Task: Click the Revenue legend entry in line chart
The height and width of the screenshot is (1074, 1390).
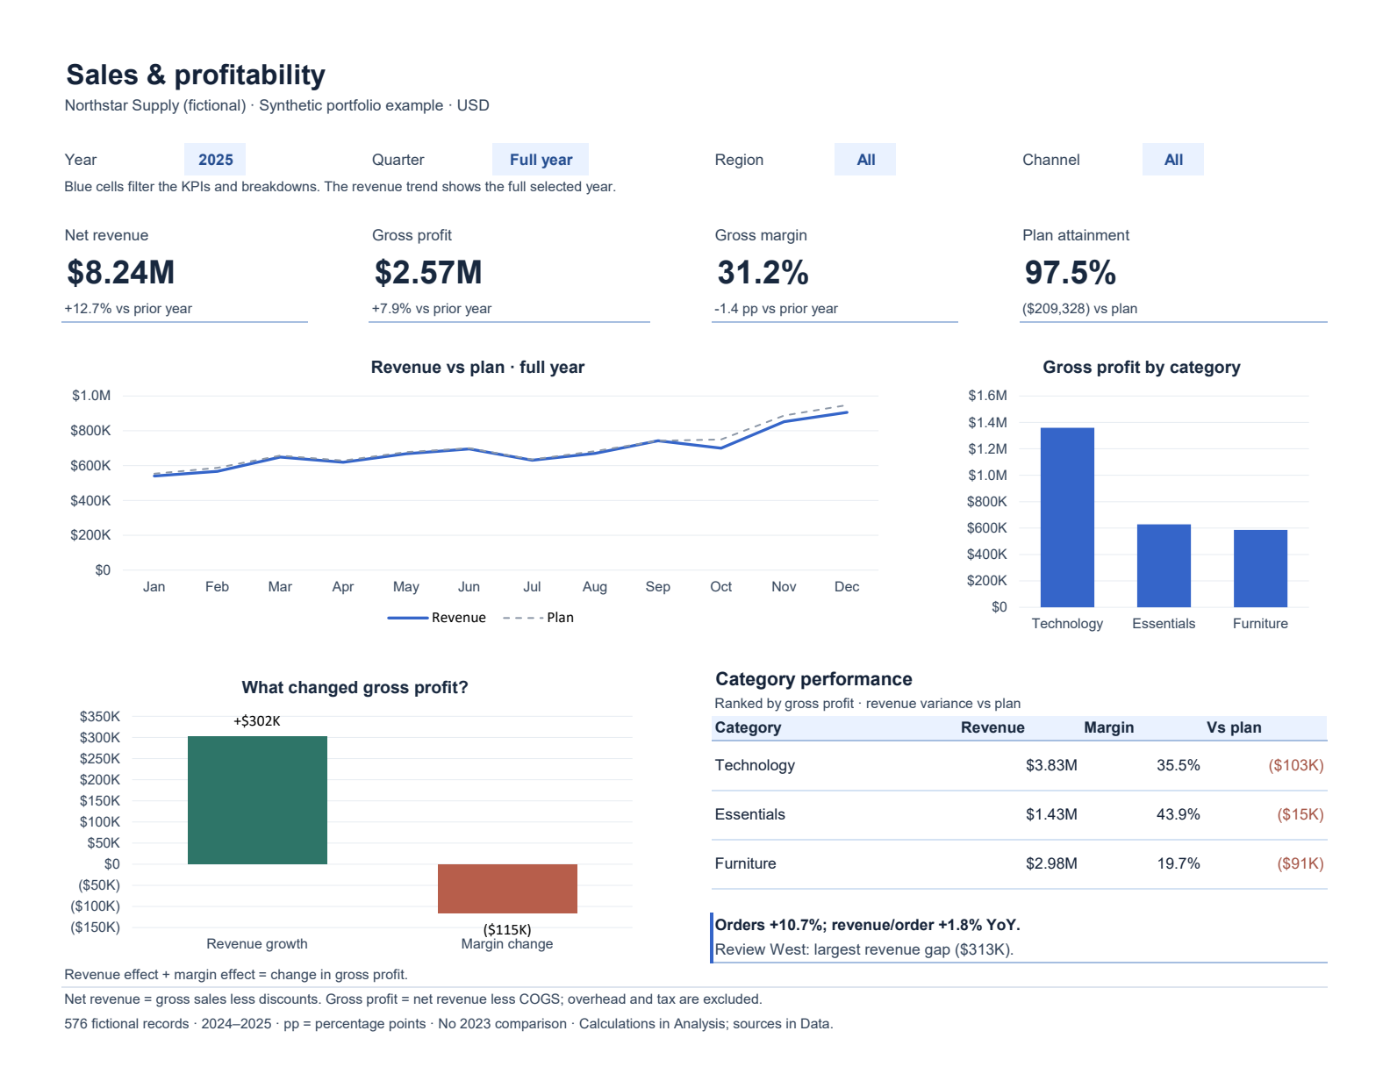Action: tap(437, 618)
